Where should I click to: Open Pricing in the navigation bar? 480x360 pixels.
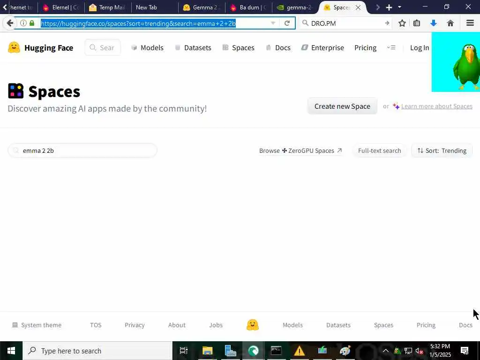(x=366, y=48)
